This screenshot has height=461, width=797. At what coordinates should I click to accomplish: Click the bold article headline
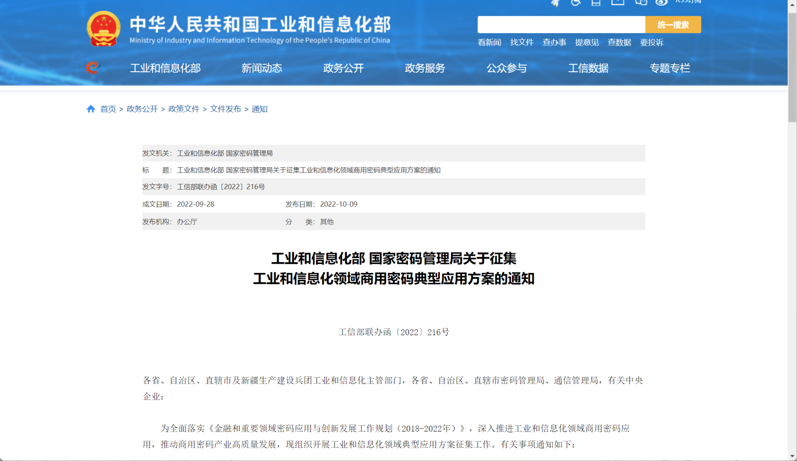pyautogui.click(x=394, y=268)
